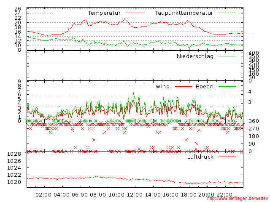Click the 16:00 time axis label

(170, 195)
